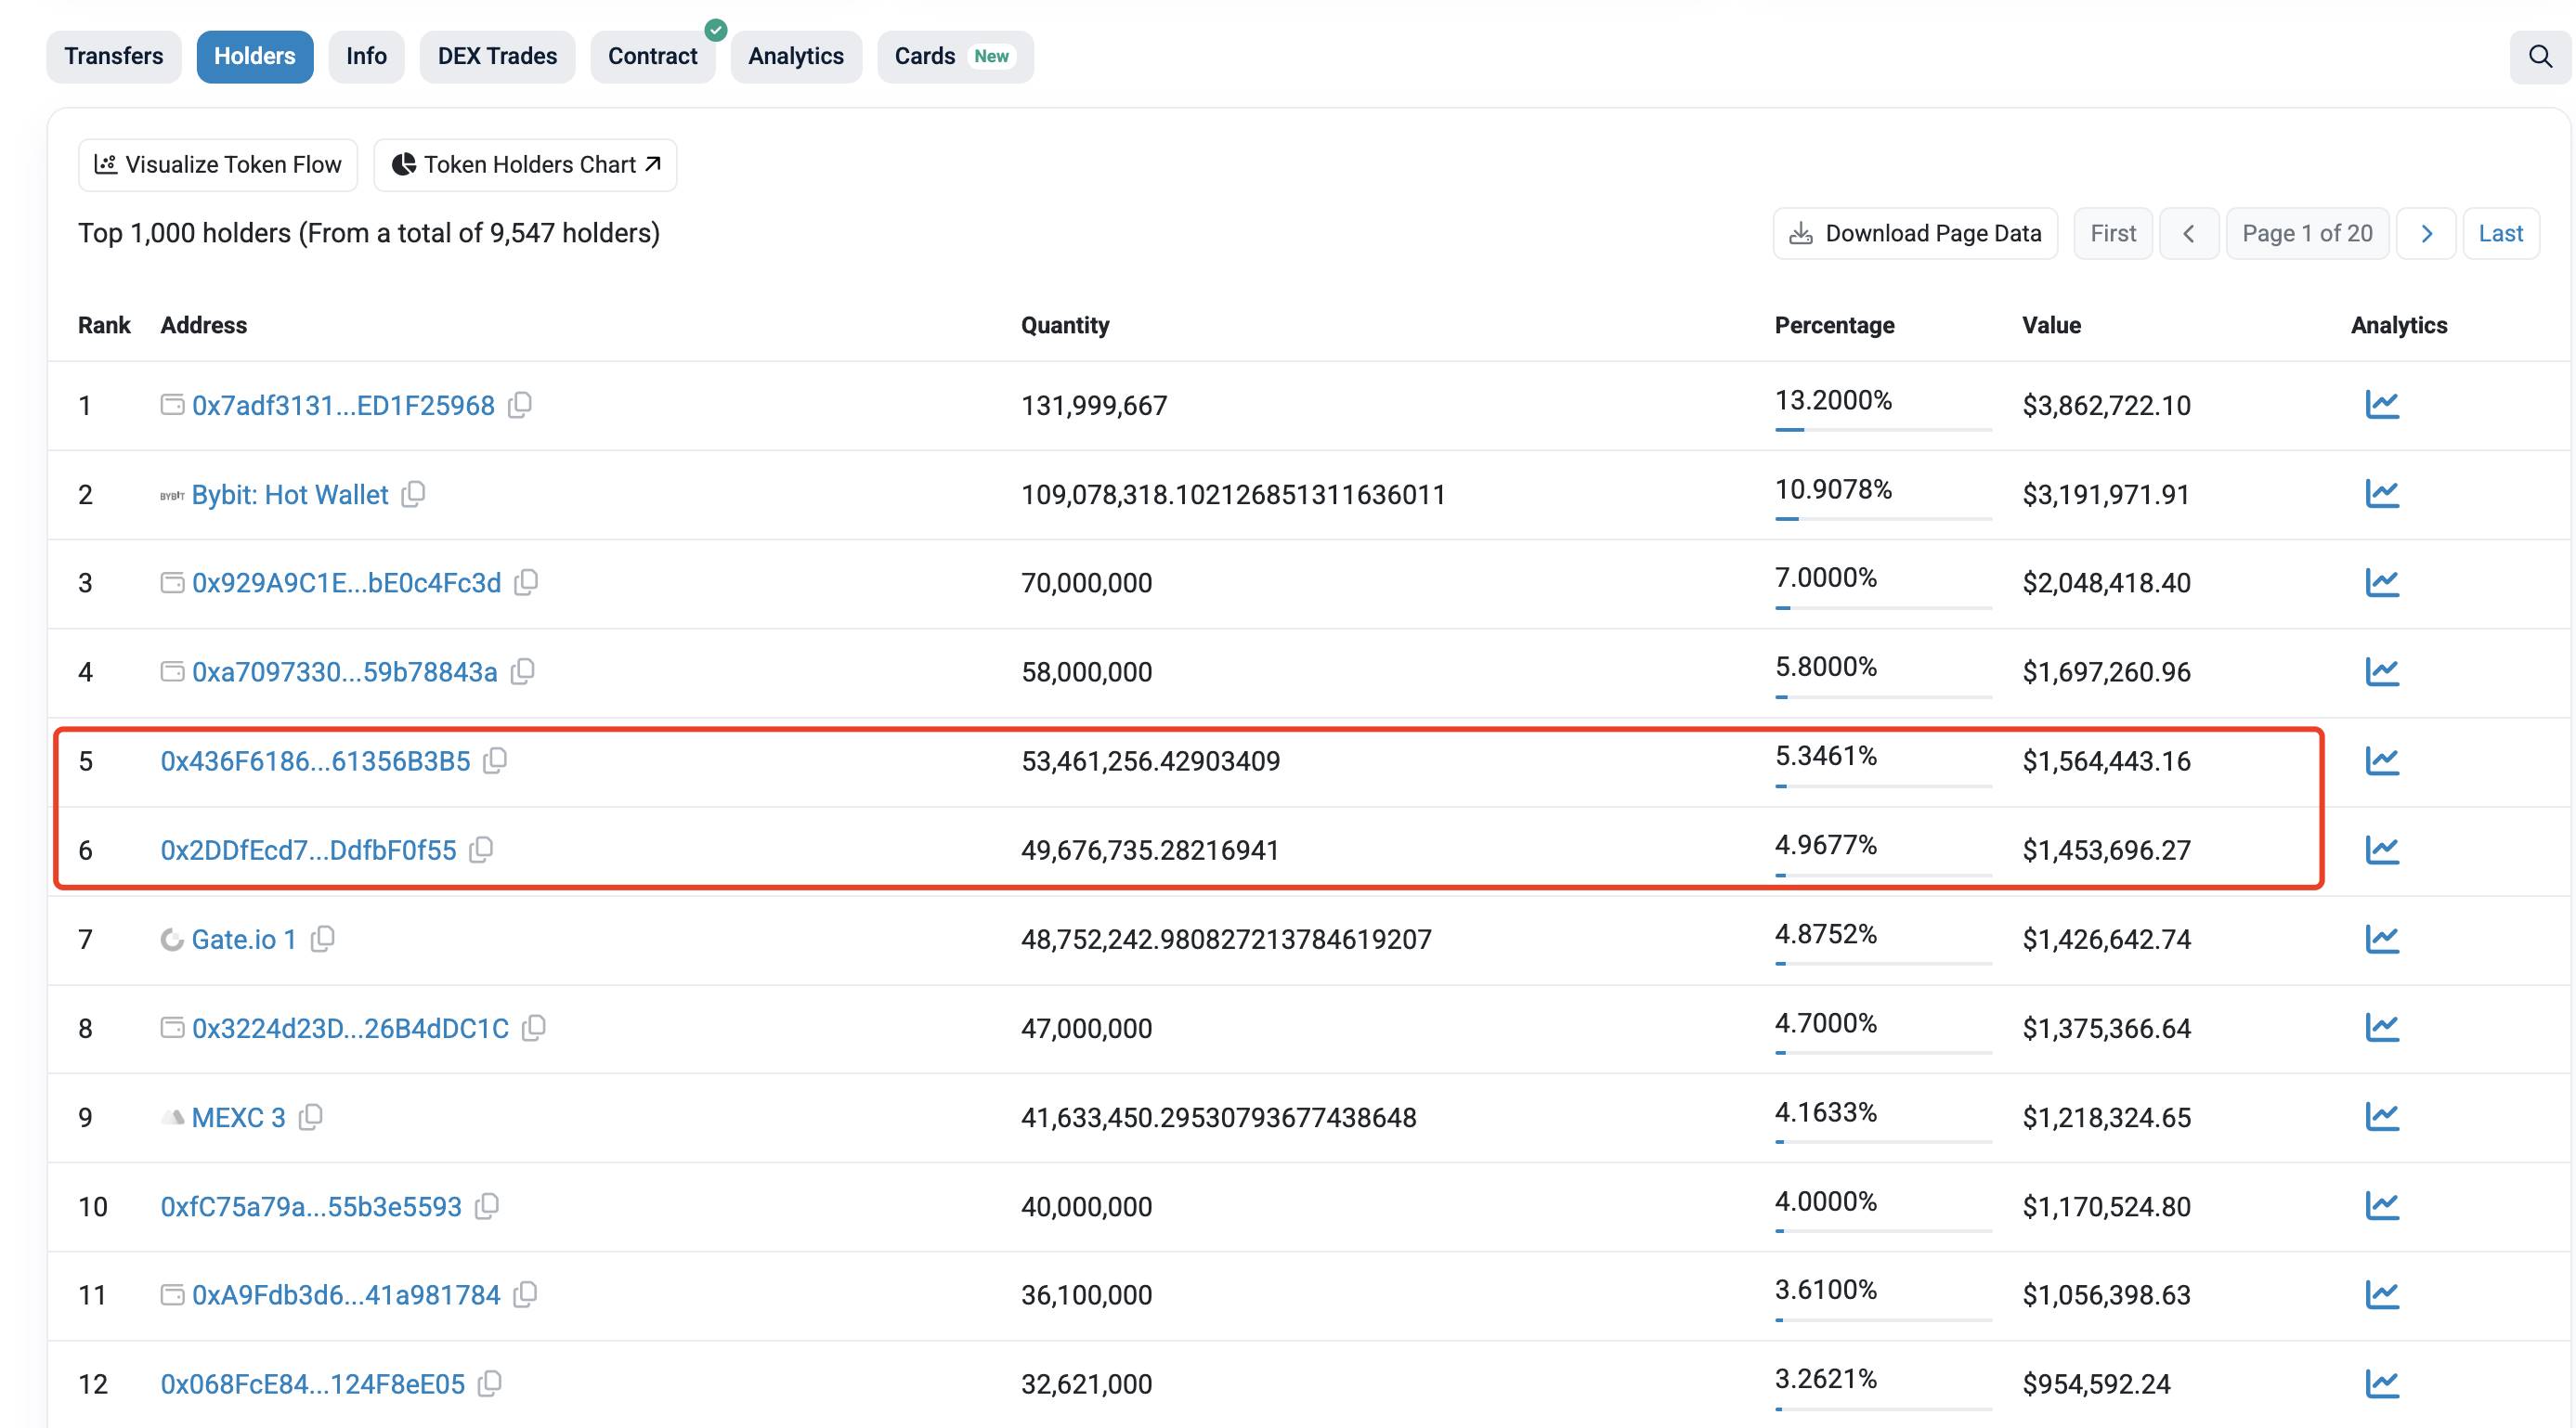Click quantity 70,000,000
The image size is (2576, 1428).
point(1086,583)
